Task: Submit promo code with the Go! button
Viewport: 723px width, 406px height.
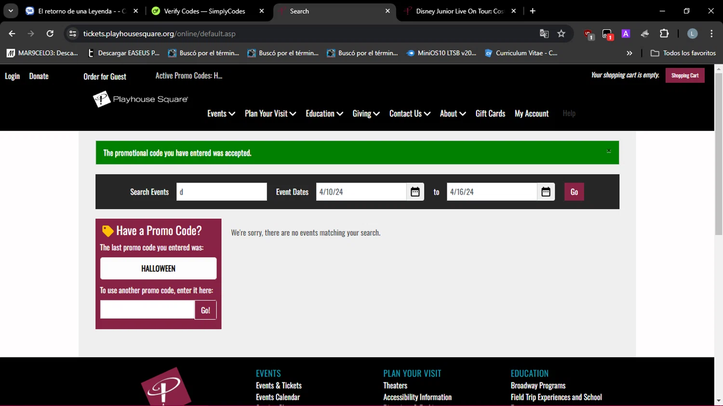Action: [x=206, y=310]
